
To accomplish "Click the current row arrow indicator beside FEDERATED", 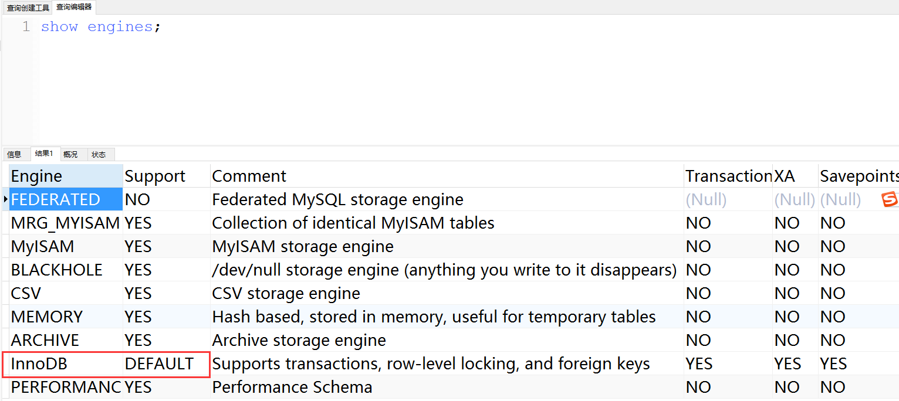I will tap(5, 199).
